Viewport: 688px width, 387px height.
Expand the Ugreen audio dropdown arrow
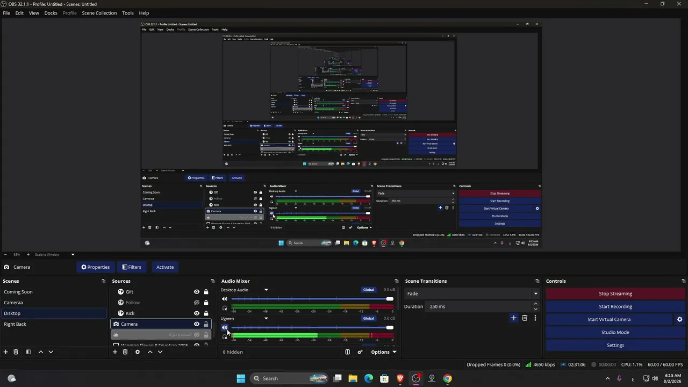(x=266, y=318)
